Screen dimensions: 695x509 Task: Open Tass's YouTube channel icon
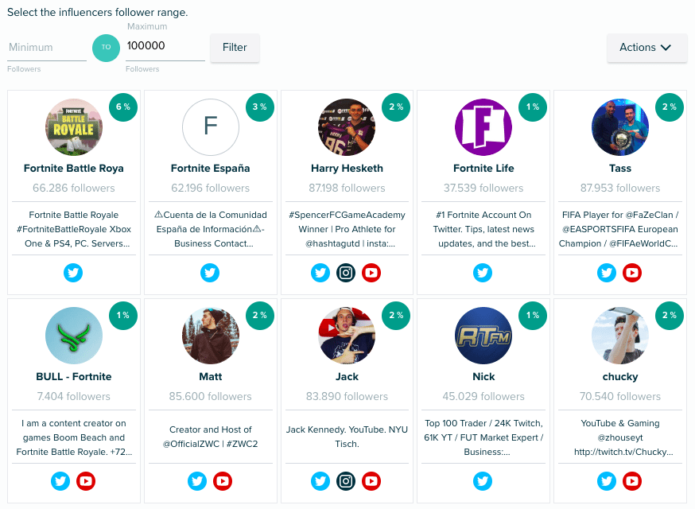(632, 274)
